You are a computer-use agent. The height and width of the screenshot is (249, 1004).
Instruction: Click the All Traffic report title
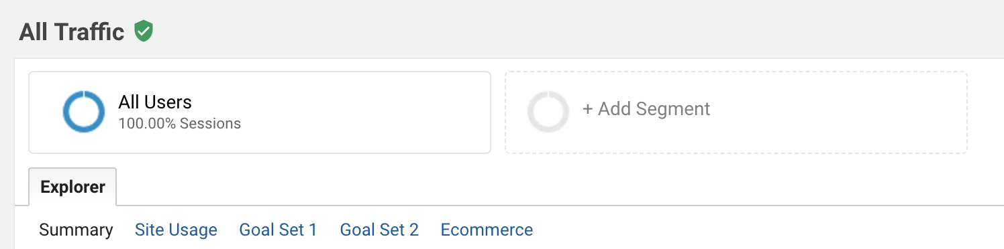(x=72, y=31)
